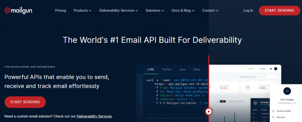Expand the Docs & Blog menu
The image size is (302, 122).
tap(183, 11)
